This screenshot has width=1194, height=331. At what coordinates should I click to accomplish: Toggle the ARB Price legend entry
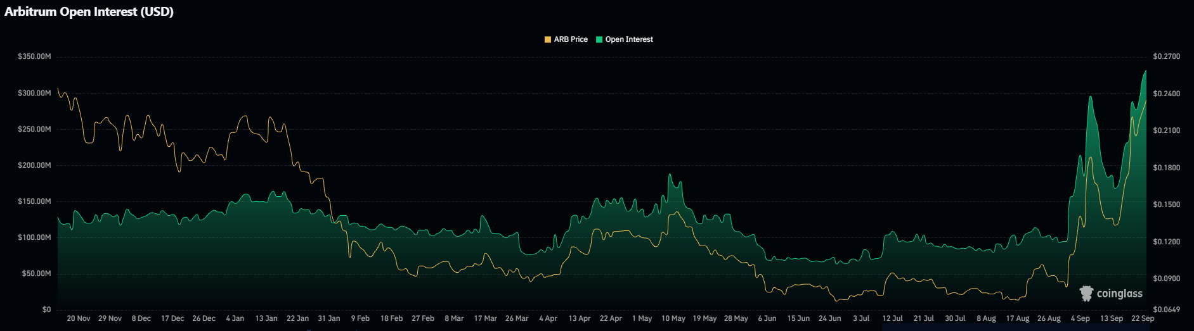566,39
